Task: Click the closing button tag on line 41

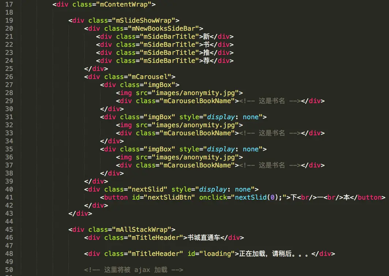Action: [x=368, y=197]
